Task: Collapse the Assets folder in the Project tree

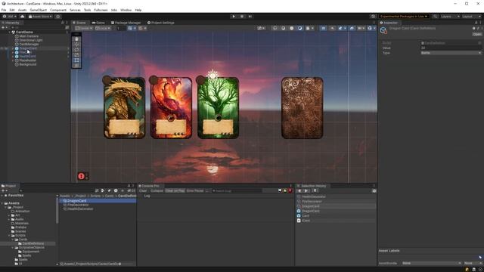Action: tap(2, 203)
